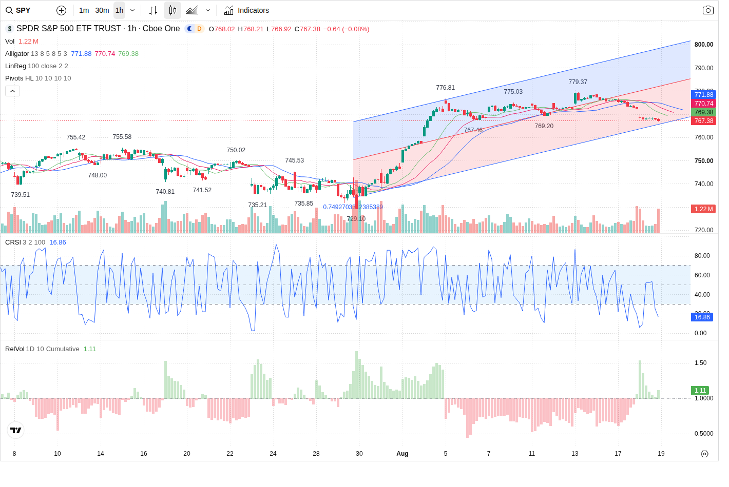This screenshot has width=729, height=487.
Task: Click the 770.74 price scale label
Action: (x=704, y=104)
